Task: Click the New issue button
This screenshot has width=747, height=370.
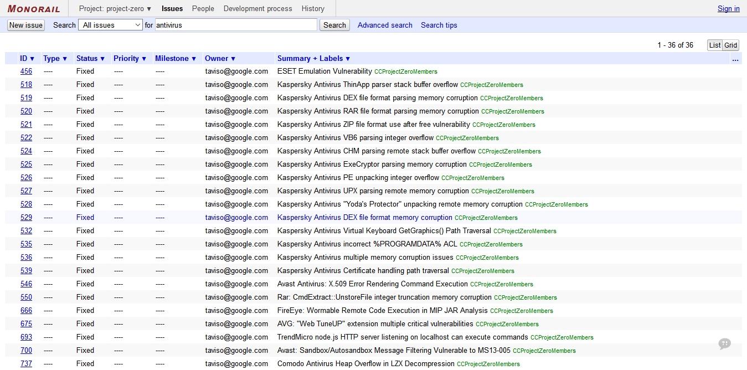Action: pos(26,25)
